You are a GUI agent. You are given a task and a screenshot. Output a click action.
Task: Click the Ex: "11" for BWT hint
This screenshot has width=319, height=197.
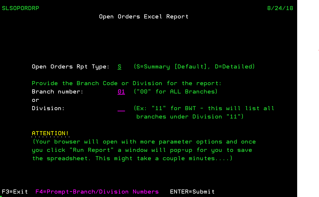click(204, 108)
